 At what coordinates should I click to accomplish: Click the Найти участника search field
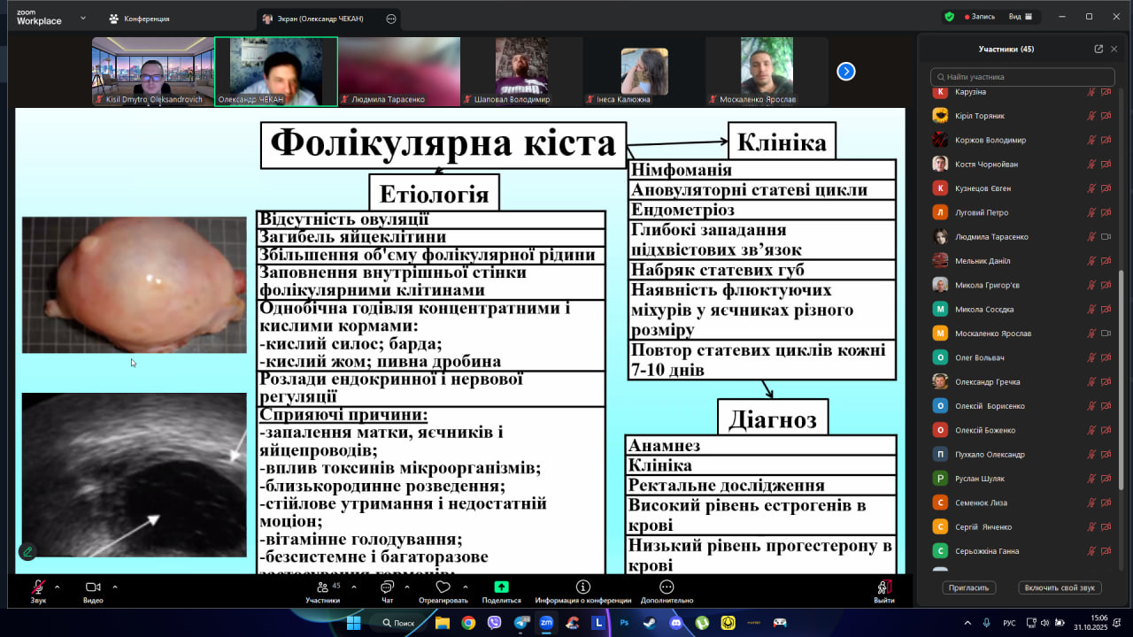1021,77
